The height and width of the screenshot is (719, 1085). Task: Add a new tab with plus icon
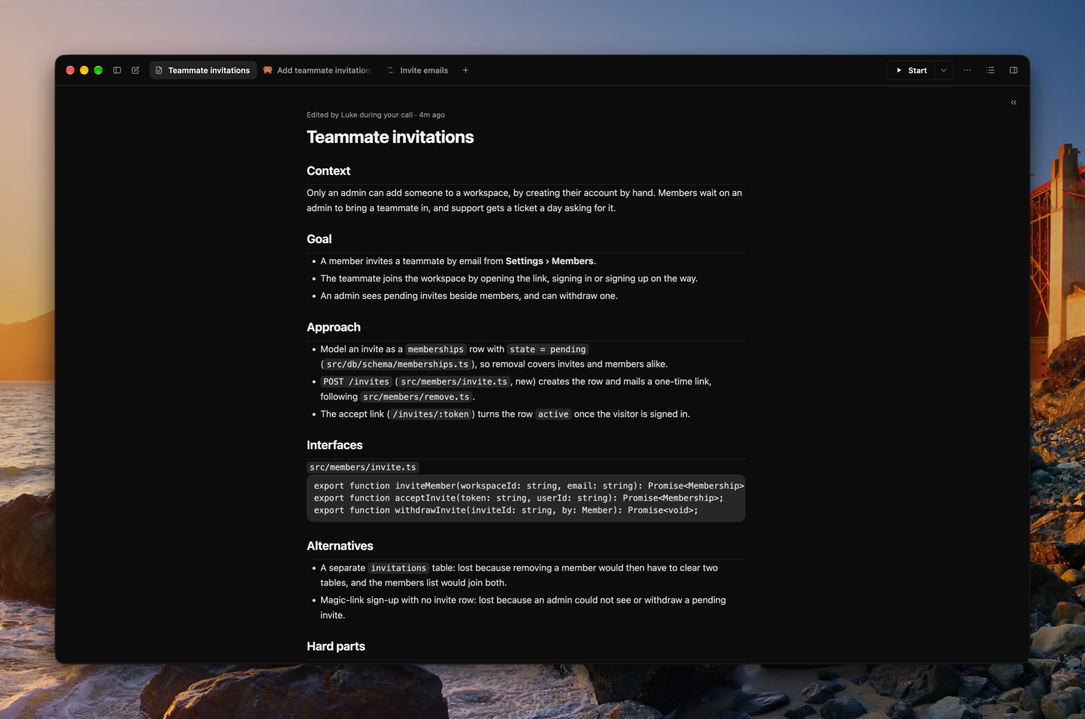click(x=466, y=70)
